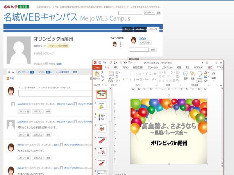Switch to the Animations ribbon tab
Screen dimensions: 234x175
(153, 68)
